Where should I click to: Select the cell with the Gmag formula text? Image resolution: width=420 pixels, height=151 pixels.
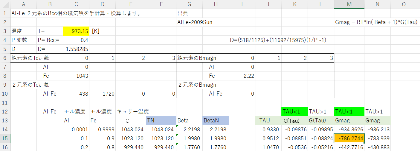(376, 22)
